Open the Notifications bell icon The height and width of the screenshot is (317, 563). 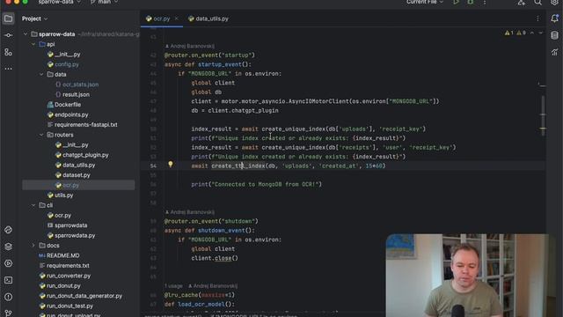pos(555,18)
